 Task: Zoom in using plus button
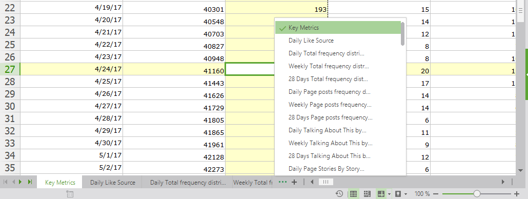[517, 194]
